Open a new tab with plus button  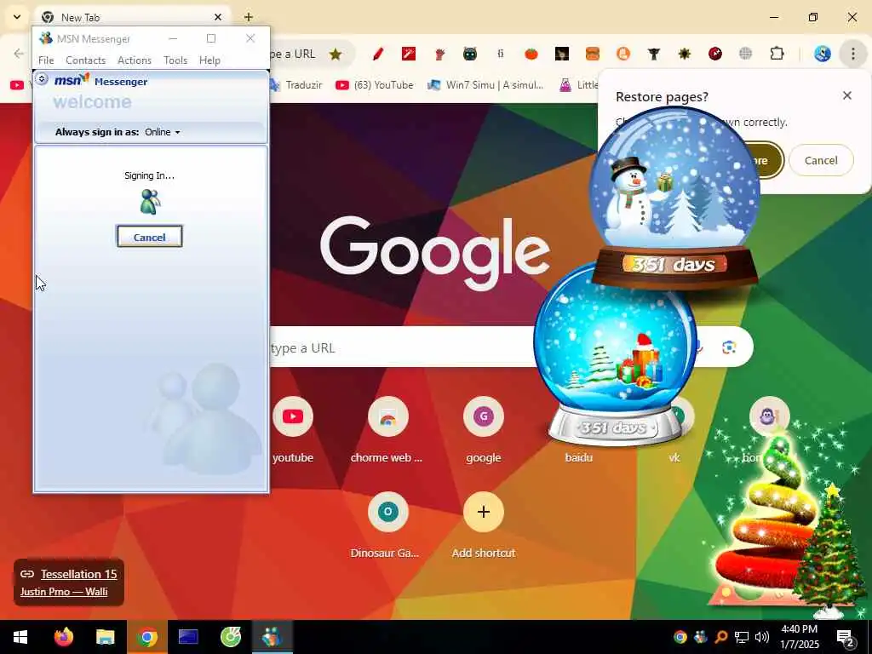249,17
